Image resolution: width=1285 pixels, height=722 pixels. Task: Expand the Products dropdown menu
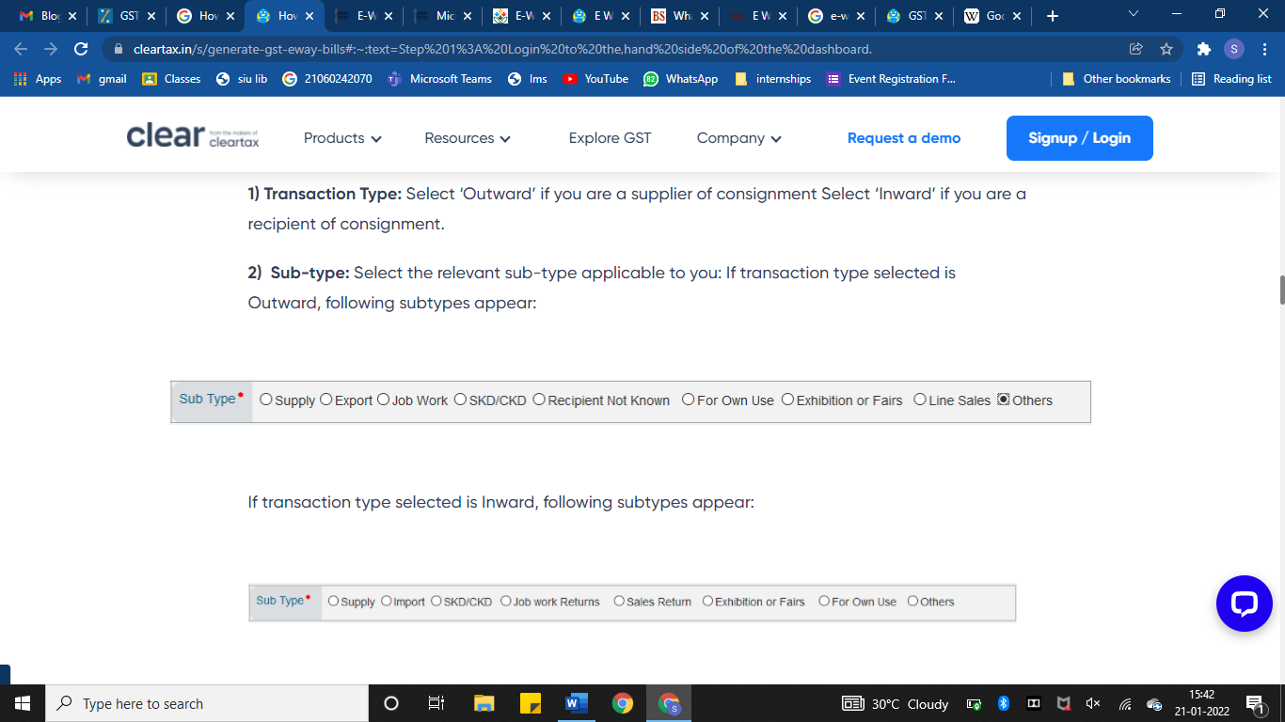342,137
